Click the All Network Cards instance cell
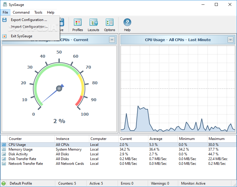 70,164
